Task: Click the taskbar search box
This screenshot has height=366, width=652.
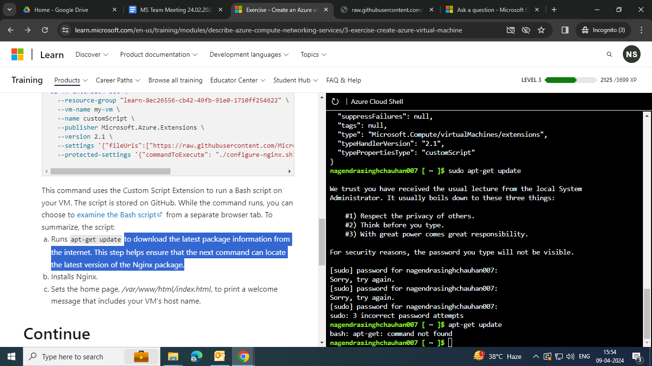Action: click(x=92, y=356)
